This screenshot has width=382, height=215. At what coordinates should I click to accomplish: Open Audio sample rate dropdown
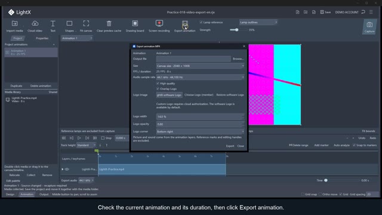pos(200,77)
